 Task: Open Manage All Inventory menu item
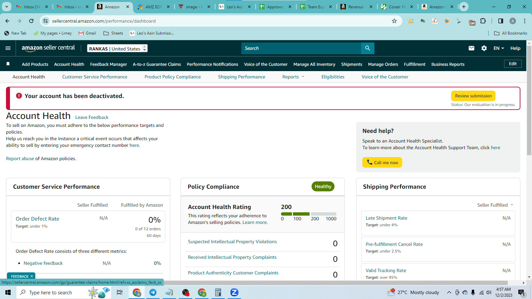point(314,64)
